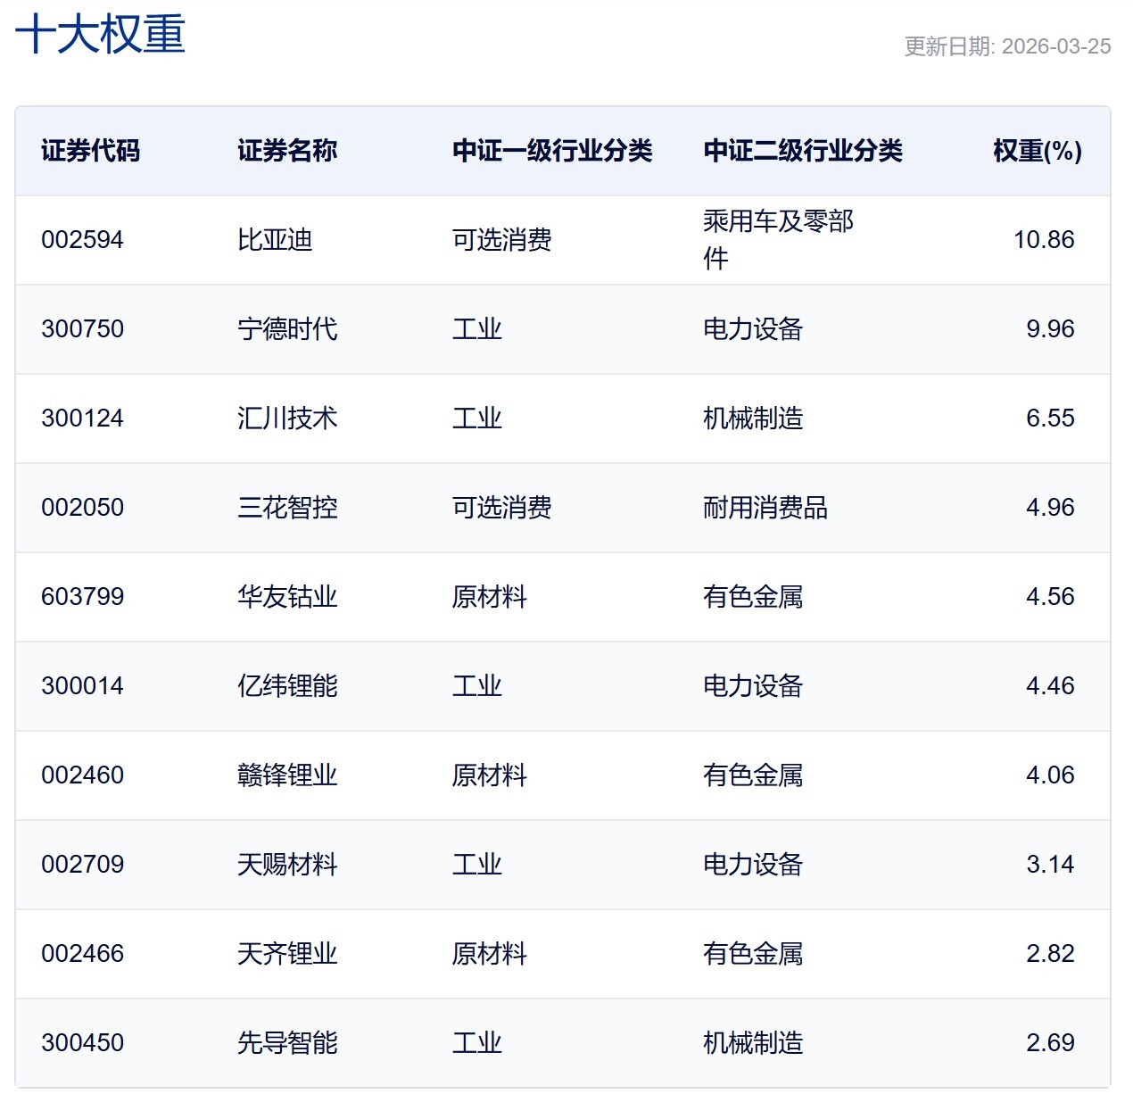Click weight value 2.82
Image resolution: width=1133 pixels, height=1094 pixels.
1050,954
